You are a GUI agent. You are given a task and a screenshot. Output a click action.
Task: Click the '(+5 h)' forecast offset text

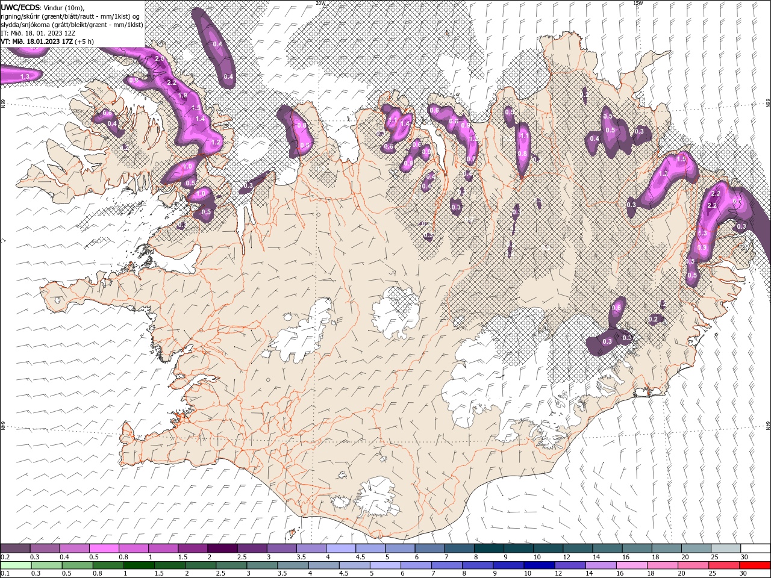[x=85, y=42]
